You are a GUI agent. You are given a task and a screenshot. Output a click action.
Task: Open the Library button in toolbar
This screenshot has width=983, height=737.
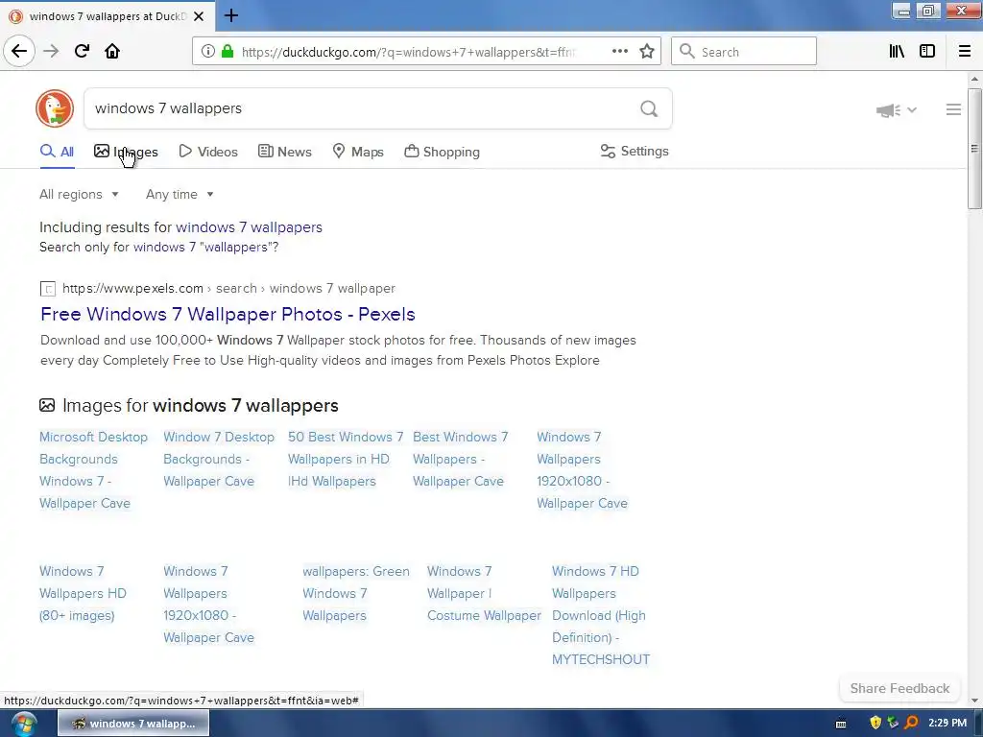897,52
